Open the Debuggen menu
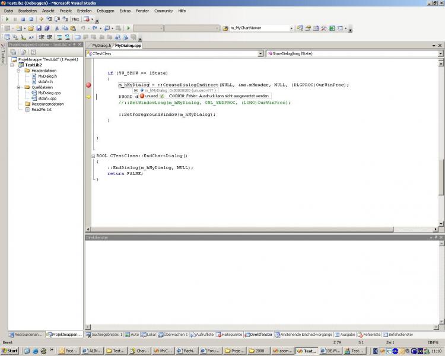Screen dimensions: 445x356 106,11
